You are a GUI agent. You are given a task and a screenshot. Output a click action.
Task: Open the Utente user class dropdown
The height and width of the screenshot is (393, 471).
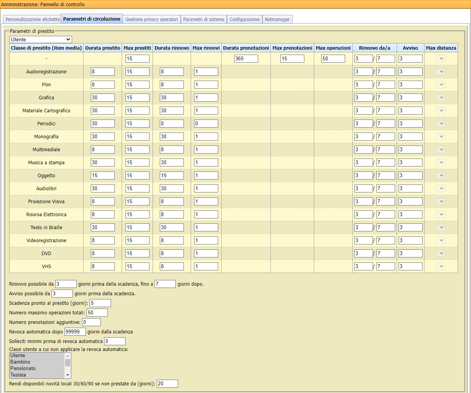point(40,39)
